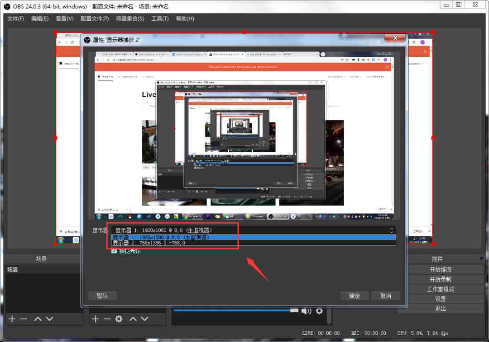Click the LIVE: 00:00:00 status text
This screenshot has width=489, height=342.
tap(321, 333)
